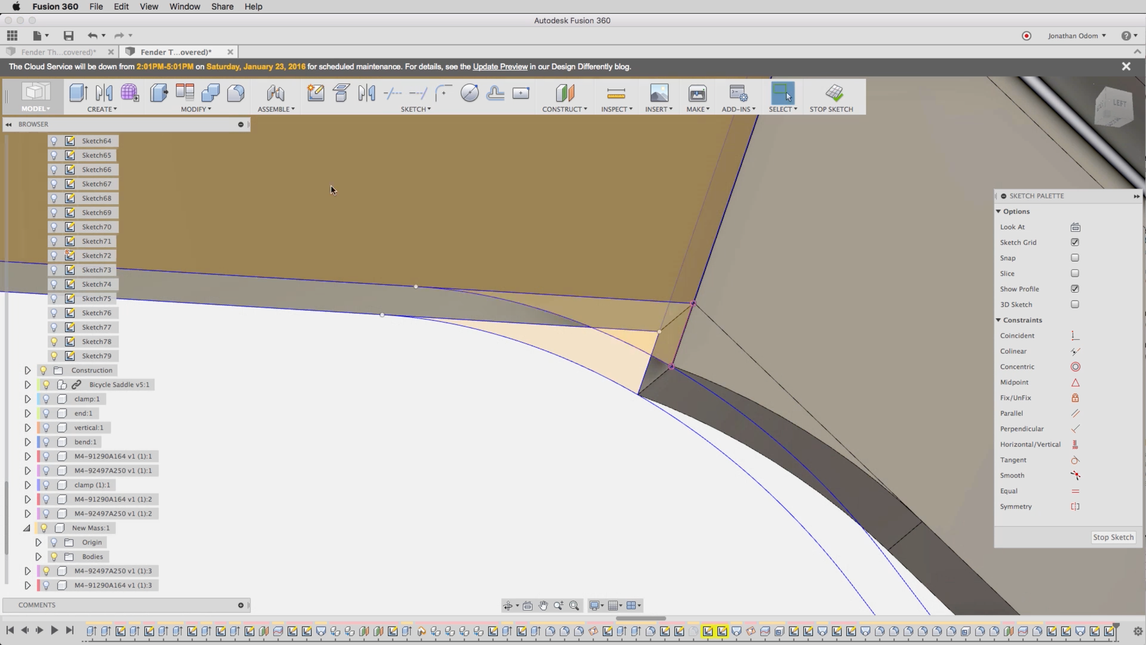Open the SKETCH dropdown menu

415,109
